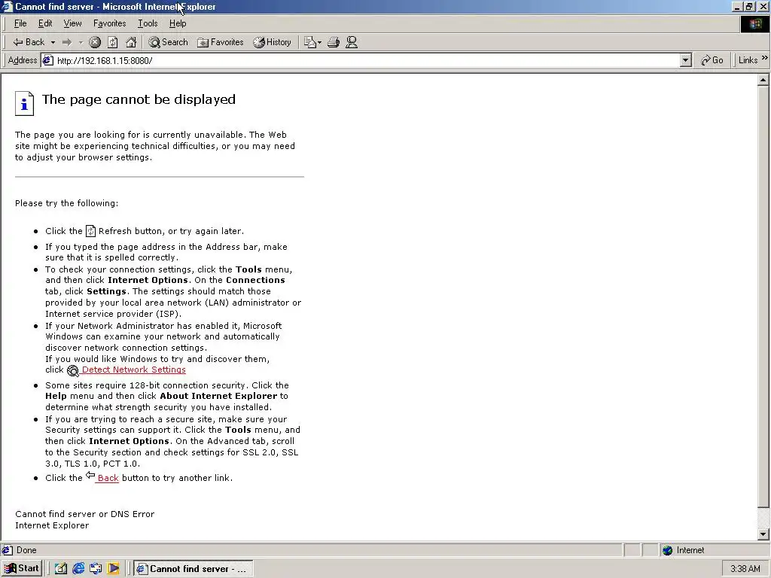Click the Back link in error page
The height and width of the screenshot is (578, 771).
(x=108, y=478)
